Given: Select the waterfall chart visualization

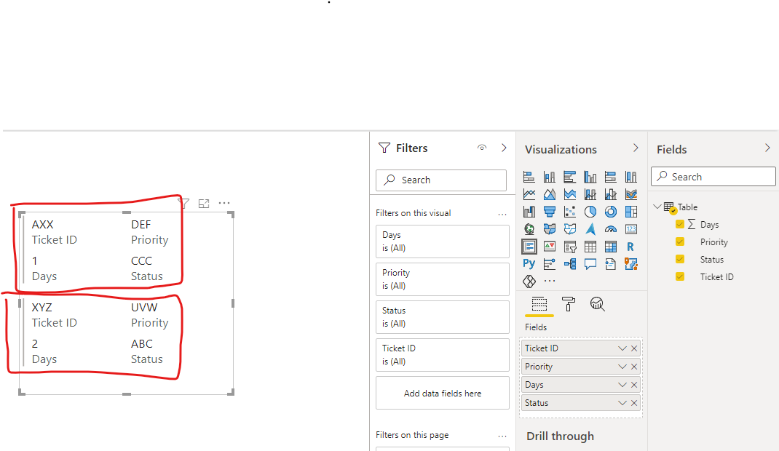Looking at the screenshot, I should tap(529, 212).
